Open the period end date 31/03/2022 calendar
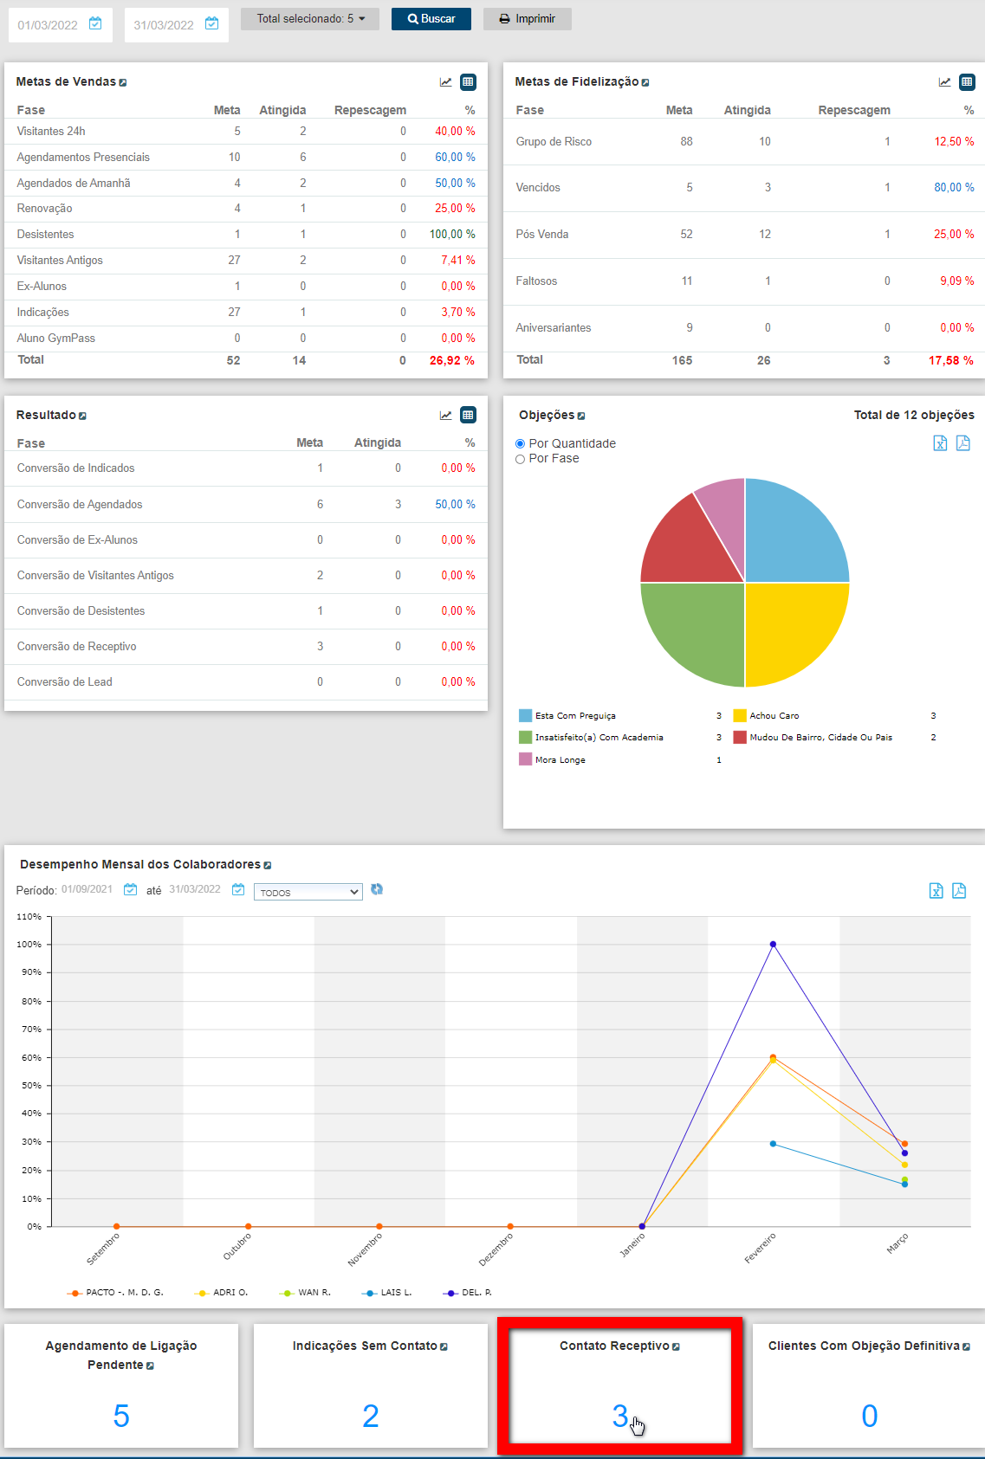The image size is (985, 1459). coord(238,889)
